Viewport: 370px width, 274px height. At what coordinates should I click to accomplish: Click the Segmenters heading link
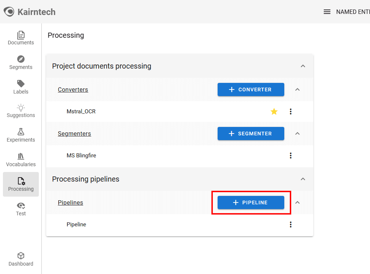[x=74, y=134]
